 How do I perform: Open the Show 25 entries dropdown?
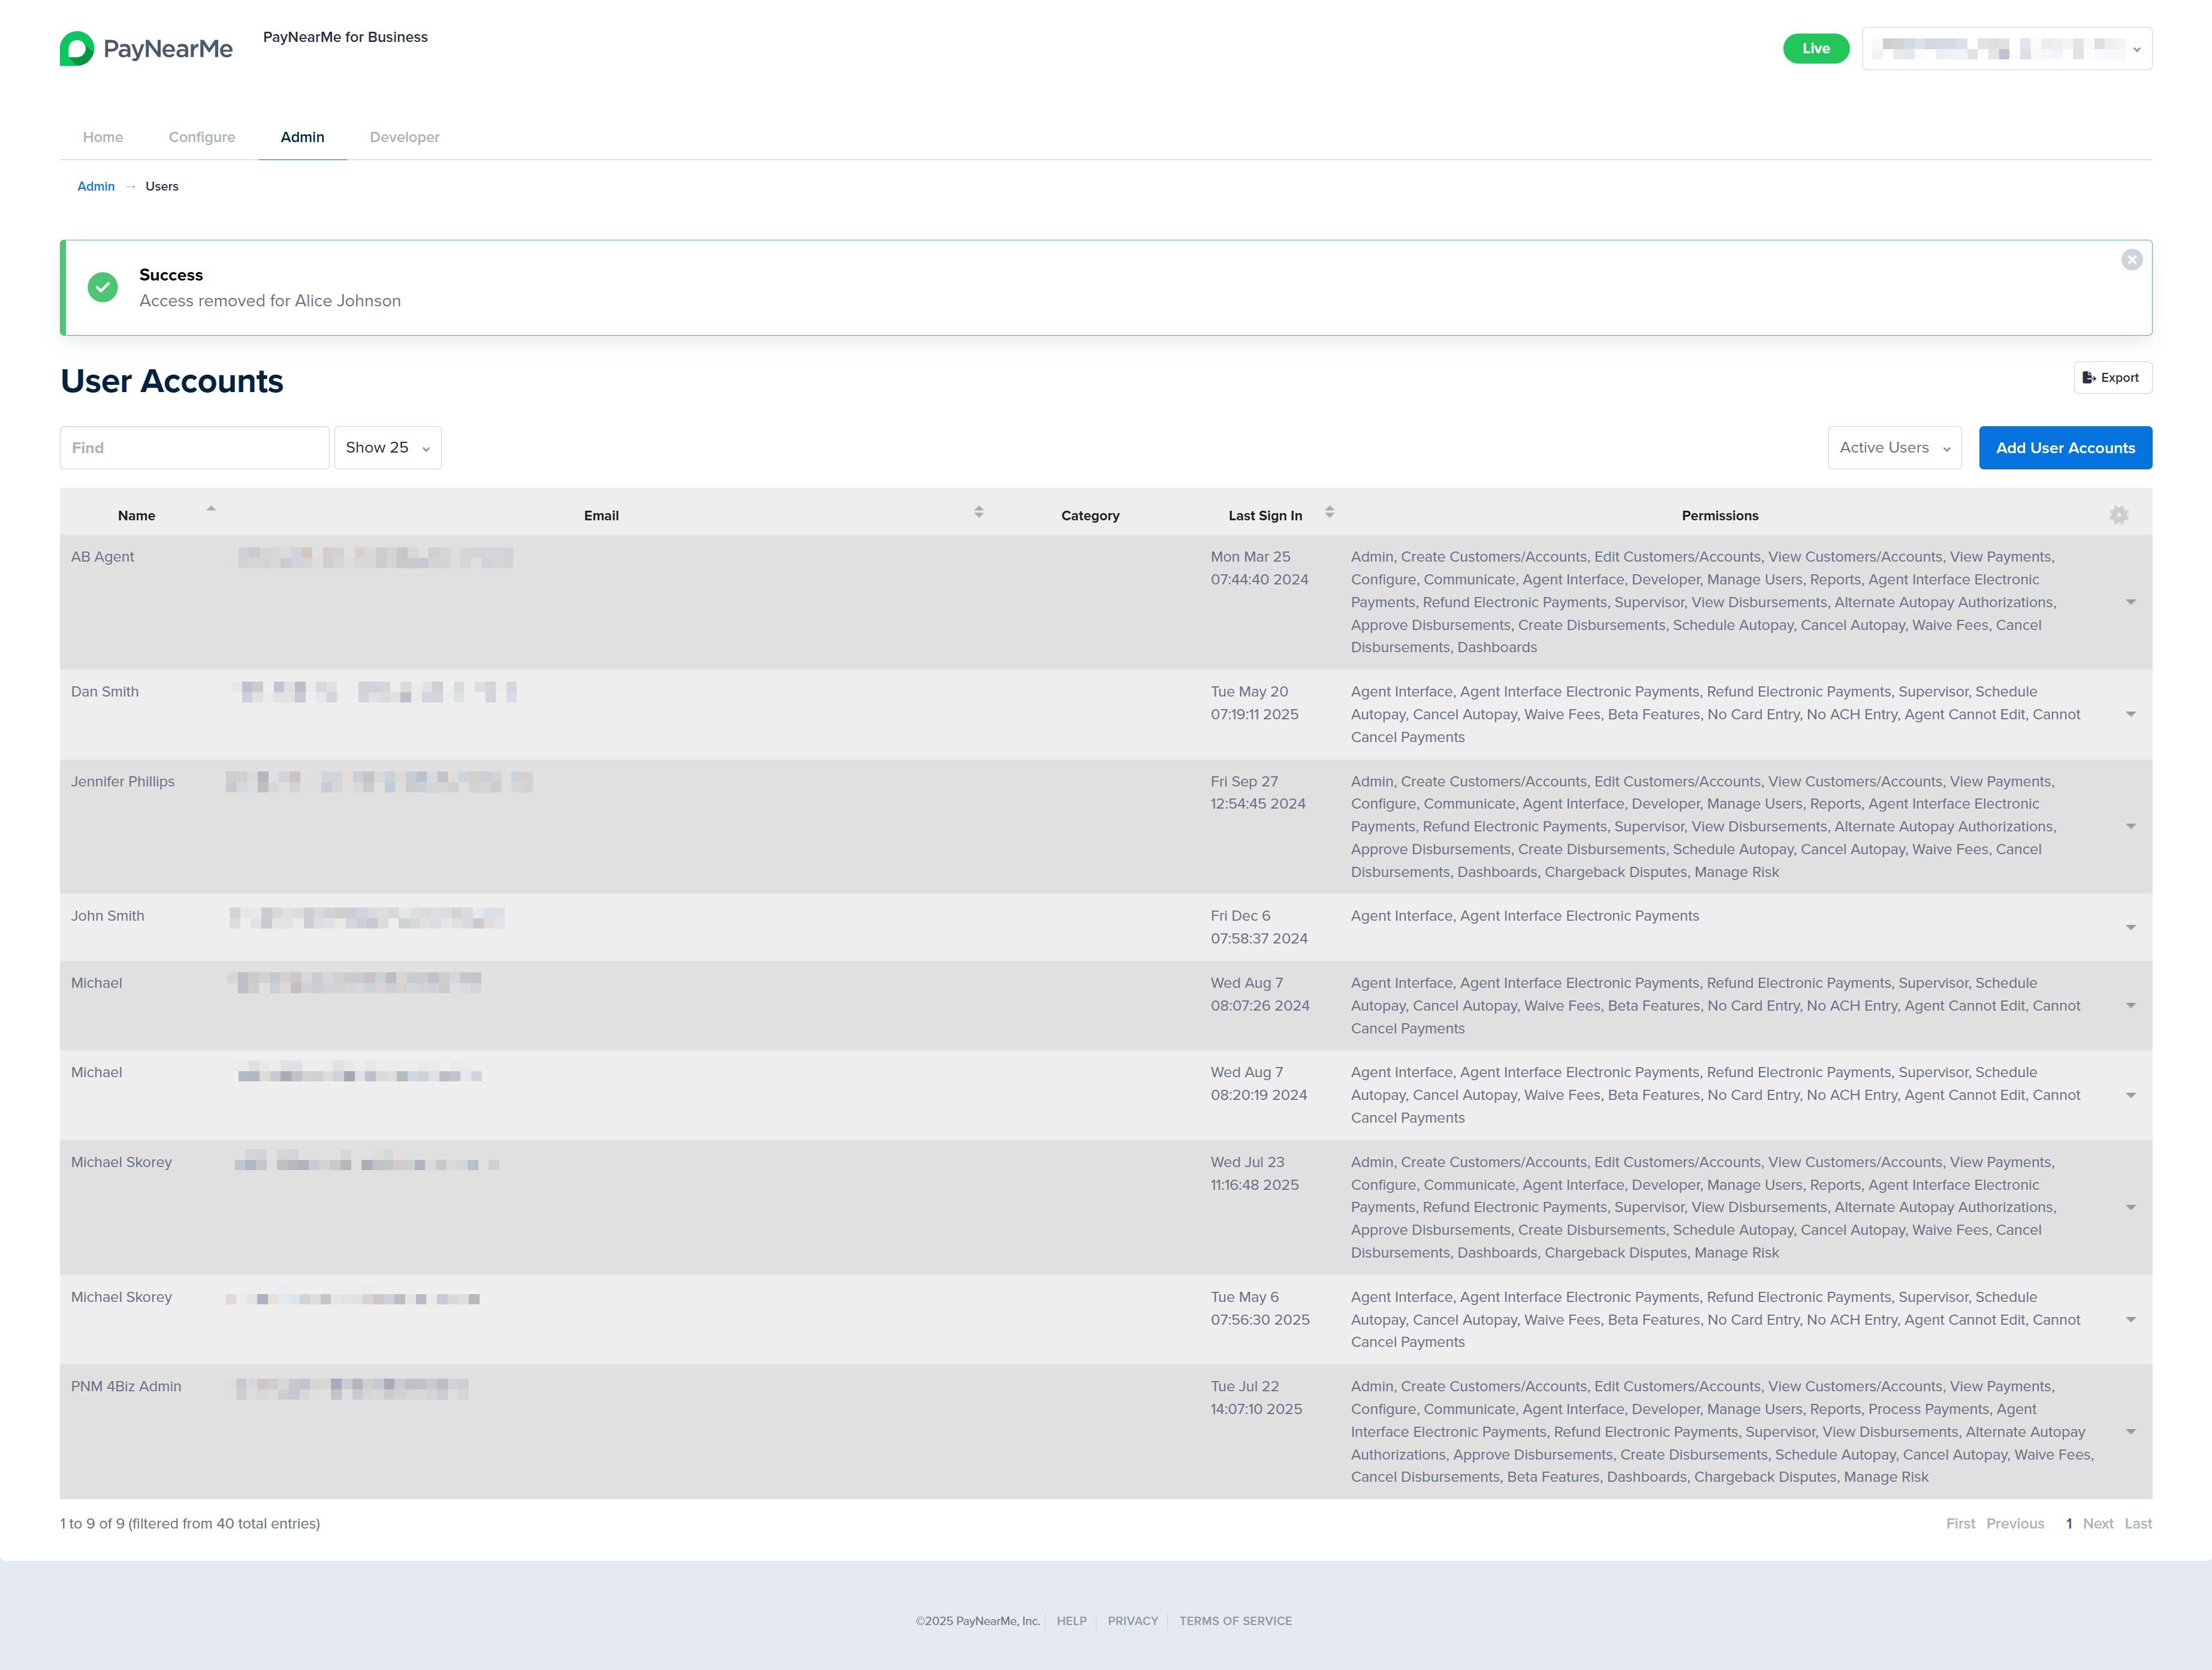[x=387, y=448]
